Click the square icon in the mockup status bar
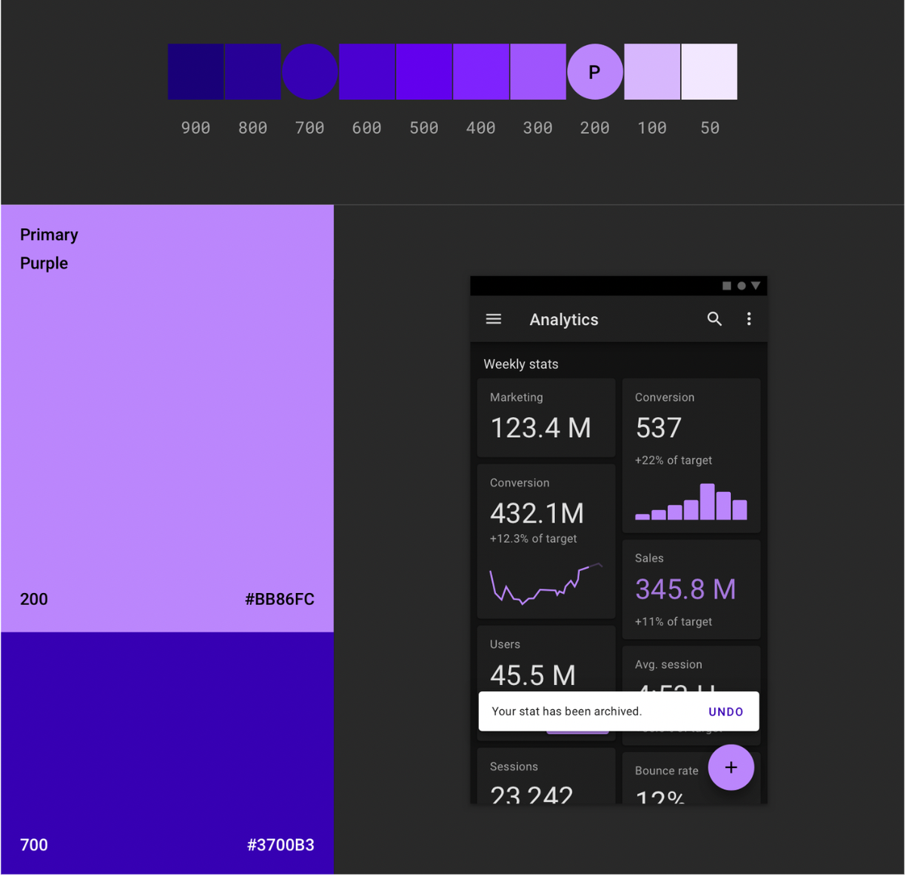The width and height of the screenshot is (906, 876). (x=726, y=286)
